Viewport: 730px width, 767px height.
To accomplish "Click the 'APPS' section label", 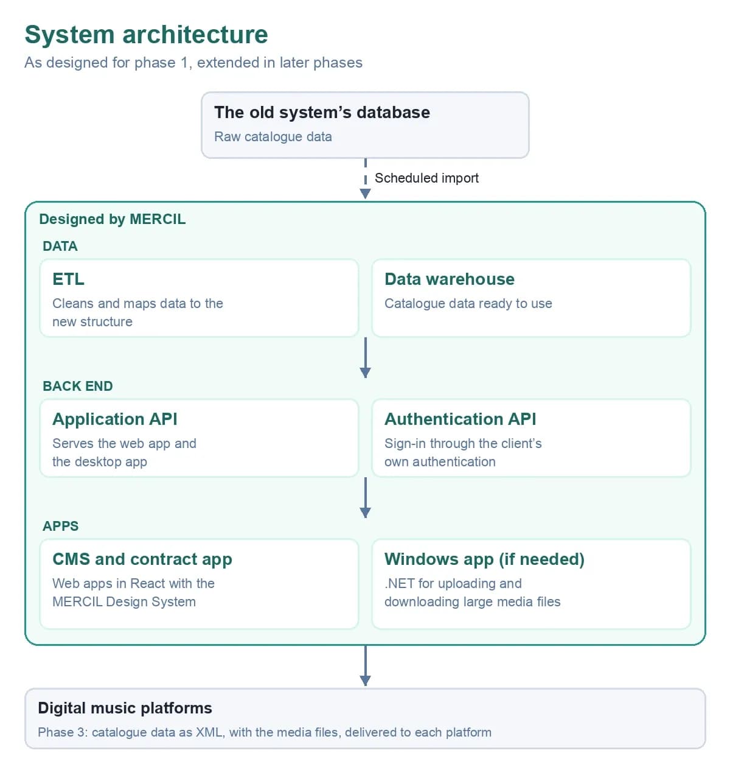I will click(60, 526).
